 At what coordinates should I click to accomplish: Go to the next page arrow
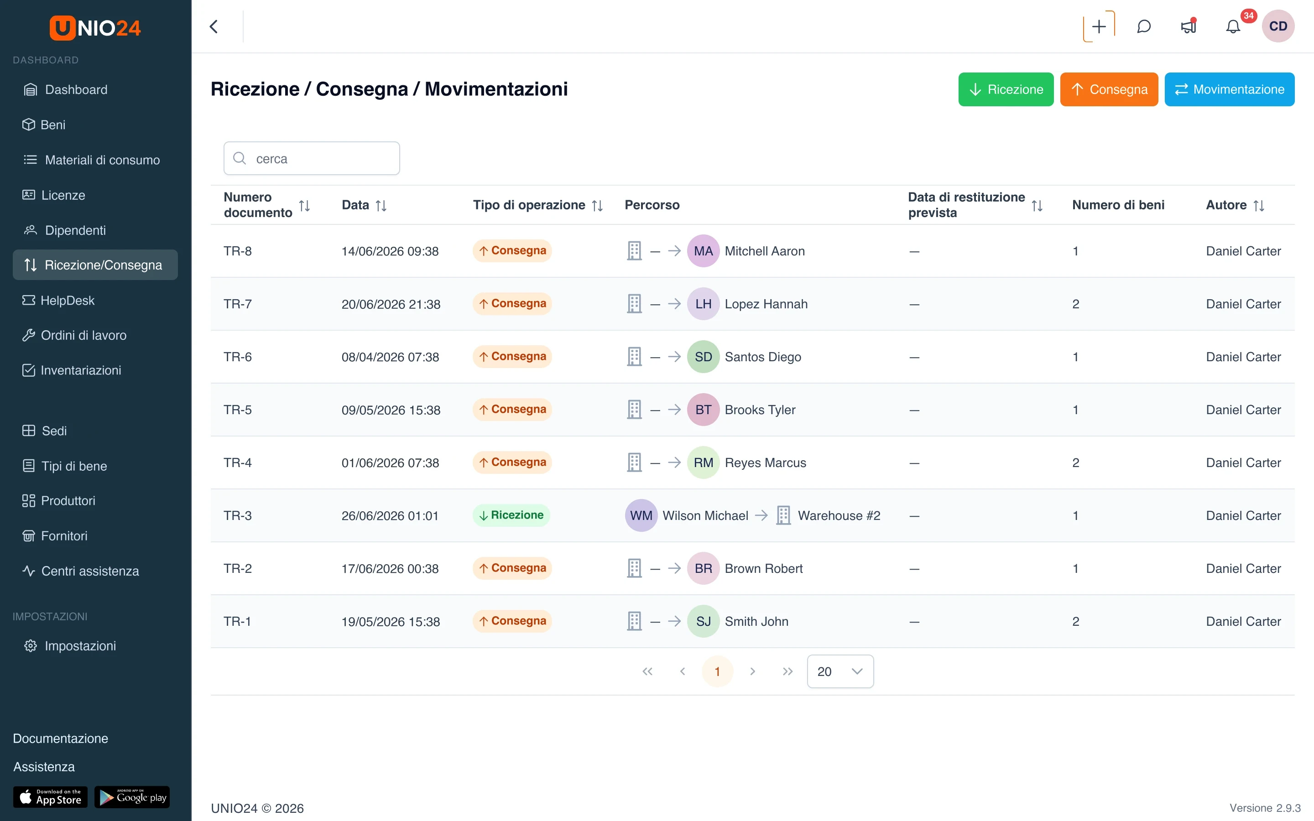752,672
